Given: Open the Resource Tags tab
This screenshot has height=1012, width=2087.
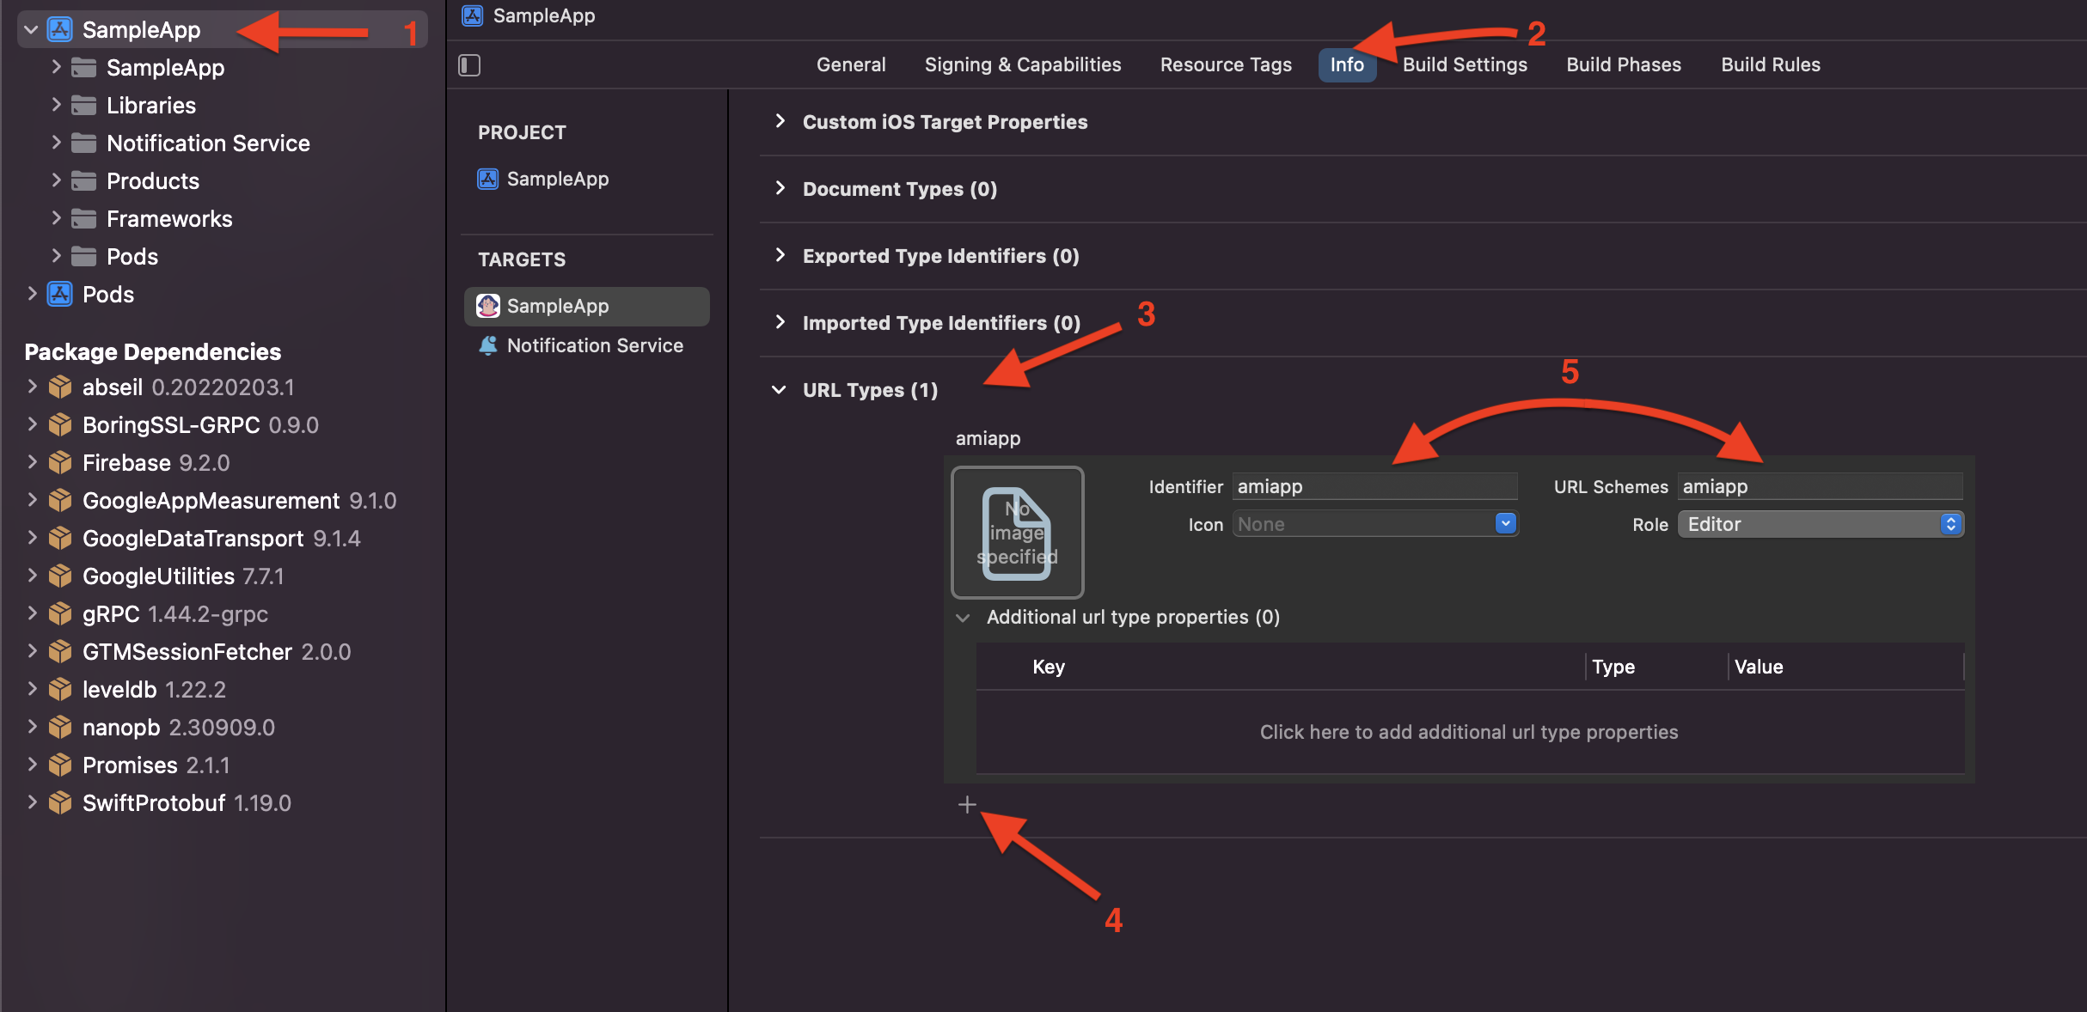Looking at the screenshot, I should (x=1226, y=65).
